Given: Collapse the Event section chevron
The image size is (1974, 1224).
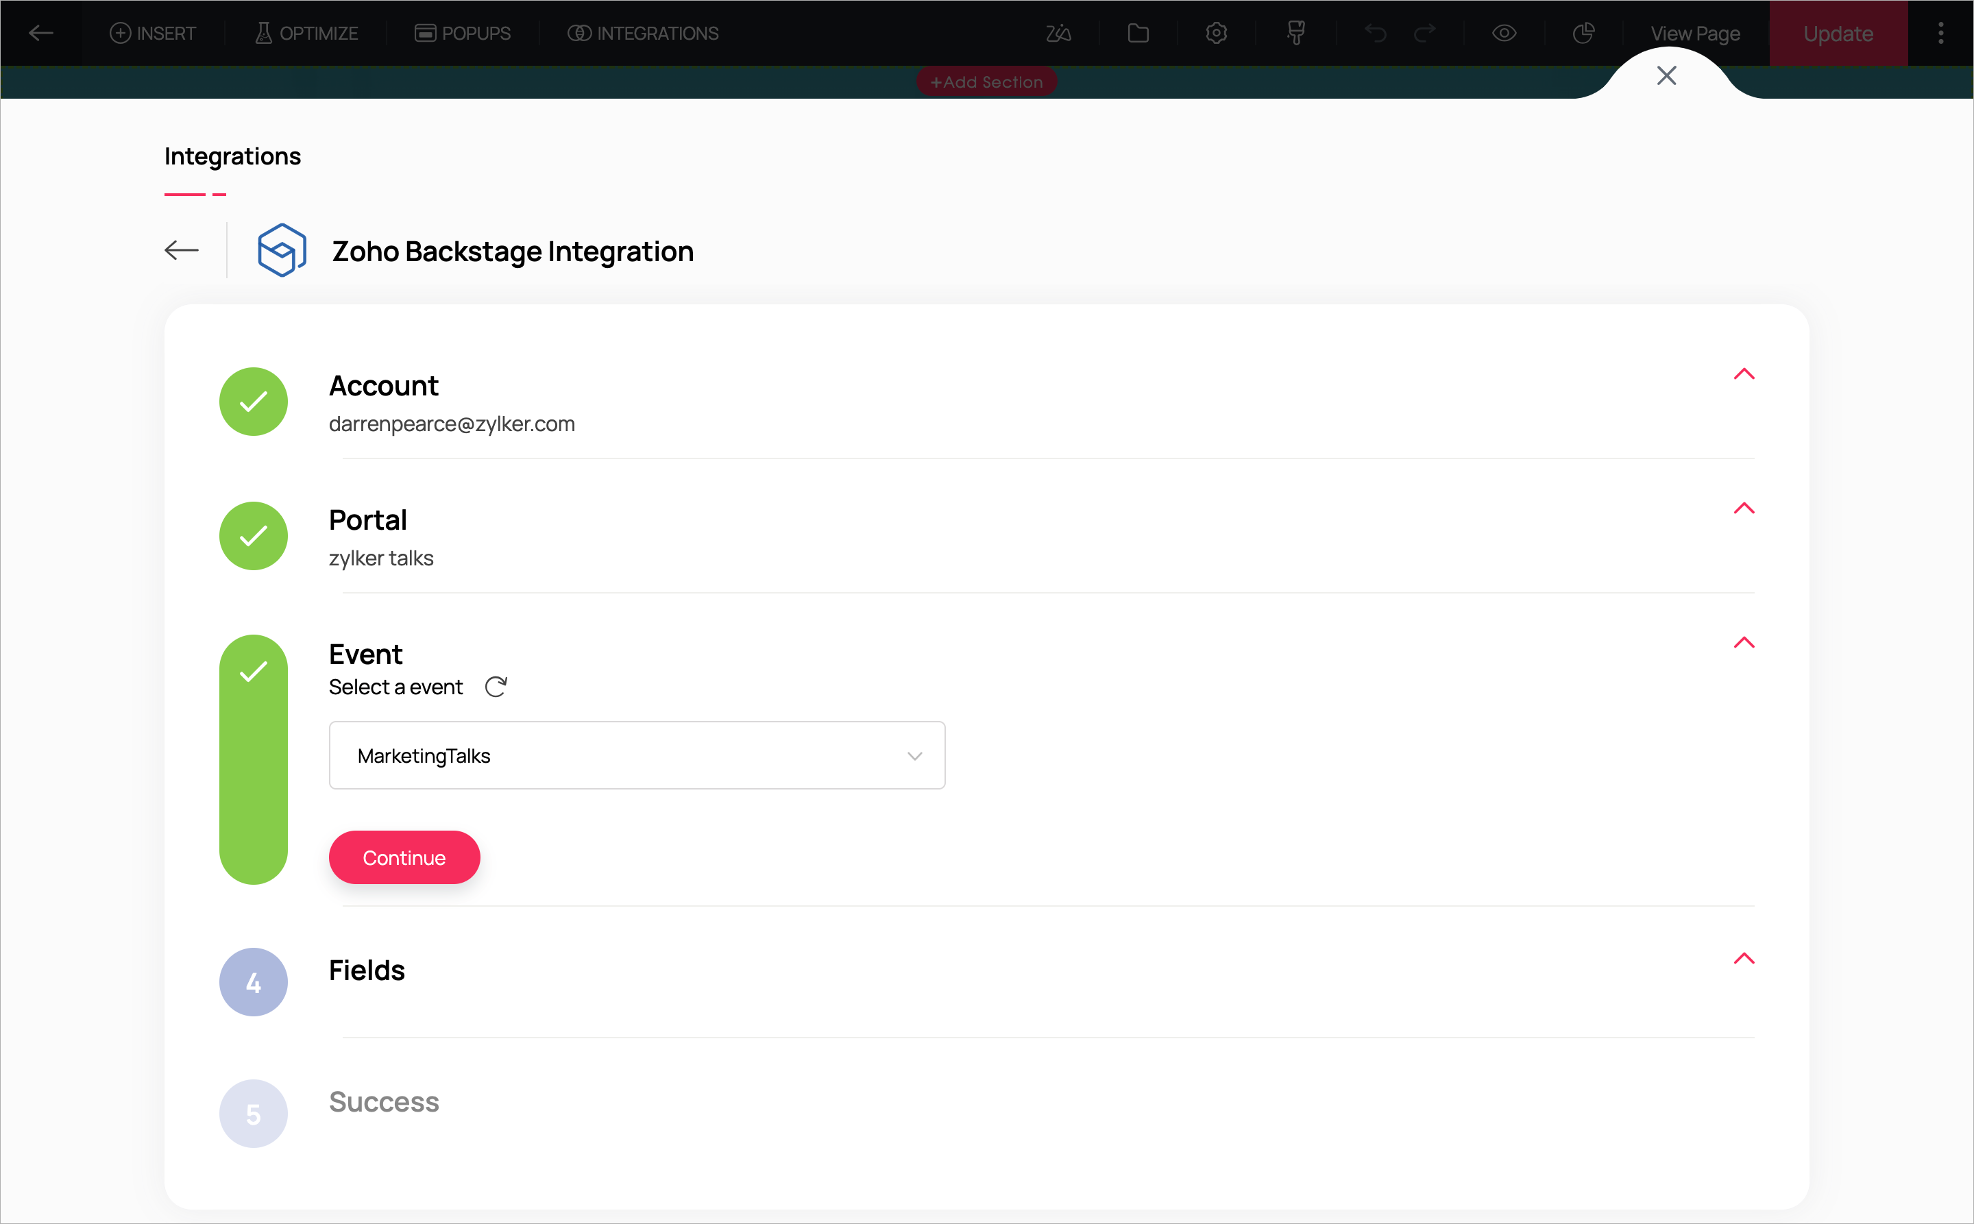Looking at the screenshot, I should pyautogui.click(x=1743, y=643).
